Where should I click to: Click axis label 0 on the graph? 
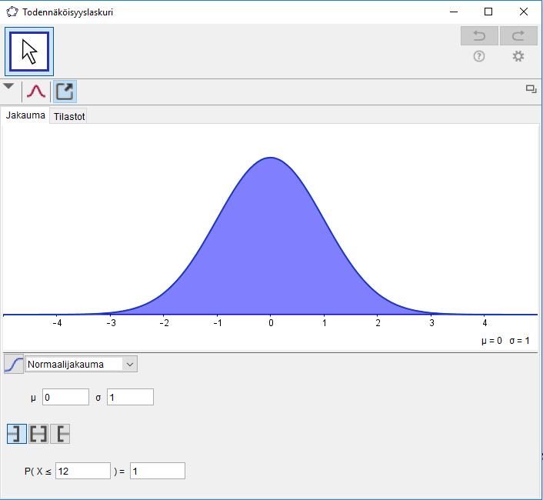(271, 323)
